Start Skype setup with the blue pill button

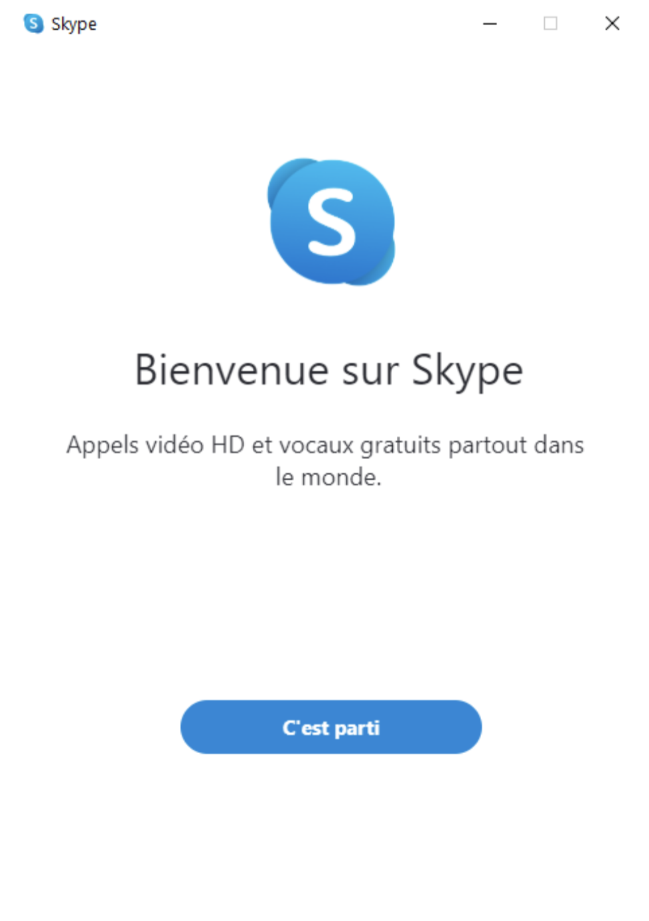tap(330, 727)
